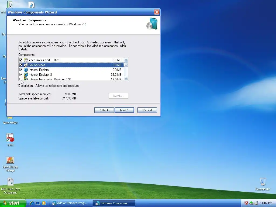Select the New Bitmap Image desktop icon
276x207 pixels.
(x=10, y=160)
